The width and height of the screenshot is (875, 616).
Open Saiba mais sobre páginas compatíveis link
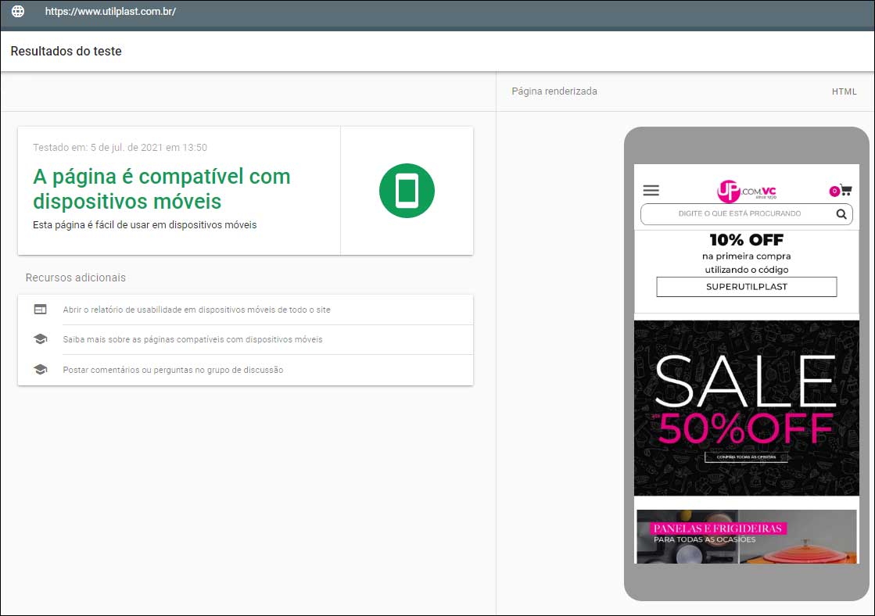pyautogui.click(x=192, y=339)
